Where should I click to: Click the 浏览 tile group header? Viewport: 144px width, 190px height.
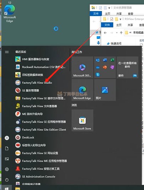click(74, 105)
